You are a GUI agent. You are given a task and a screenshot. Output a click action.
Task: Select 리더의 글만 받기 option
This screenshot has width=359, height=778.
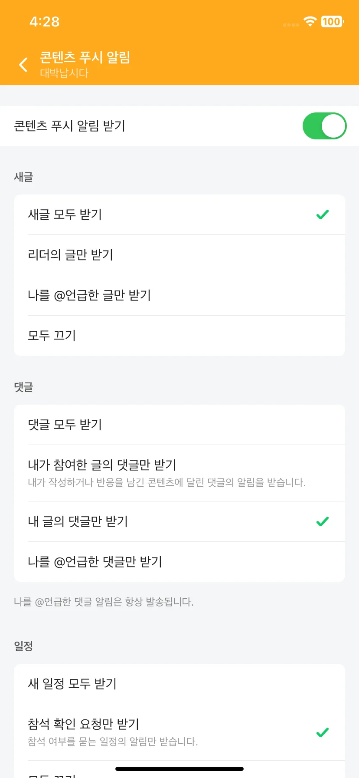179,255
